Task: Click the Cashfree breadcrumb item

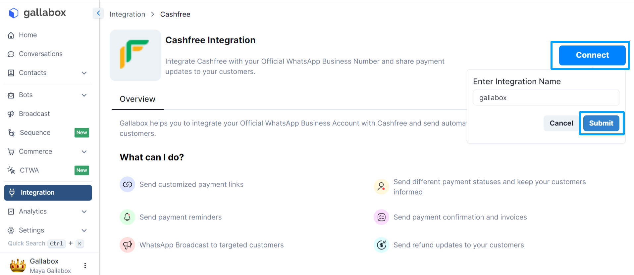Action: 175,14
